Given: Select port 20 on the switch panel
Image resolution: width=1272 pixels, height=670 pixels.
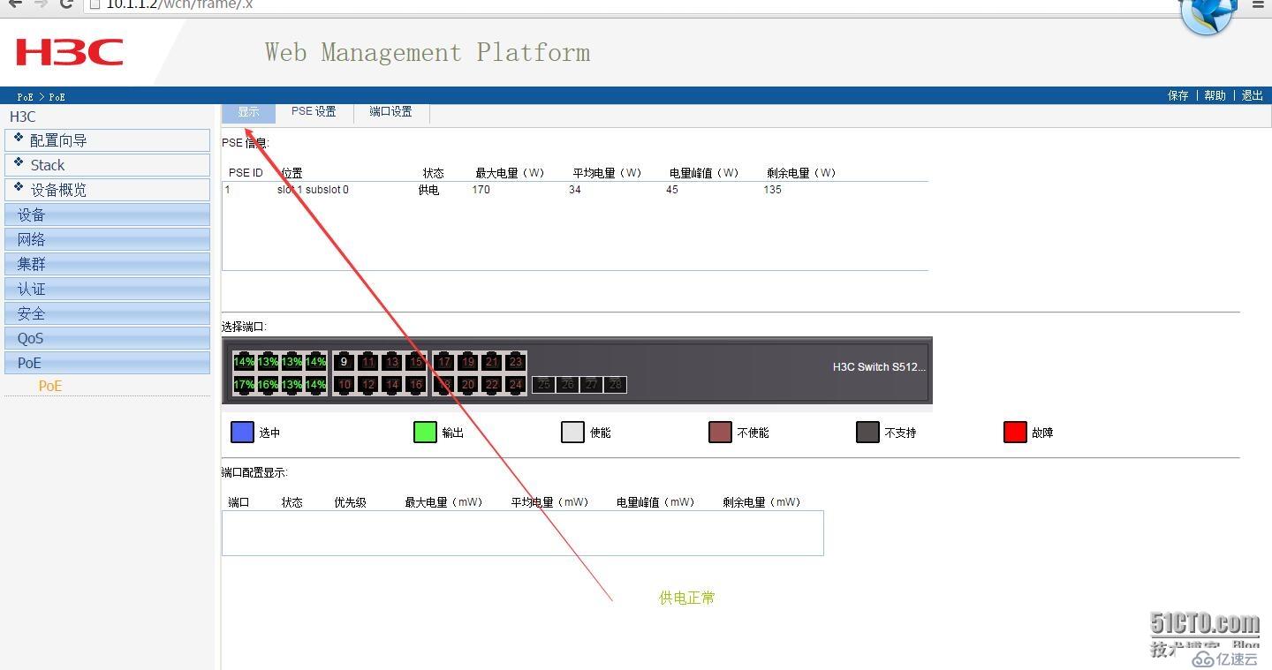Looking at the screenshot, I should tap(468, 385).
